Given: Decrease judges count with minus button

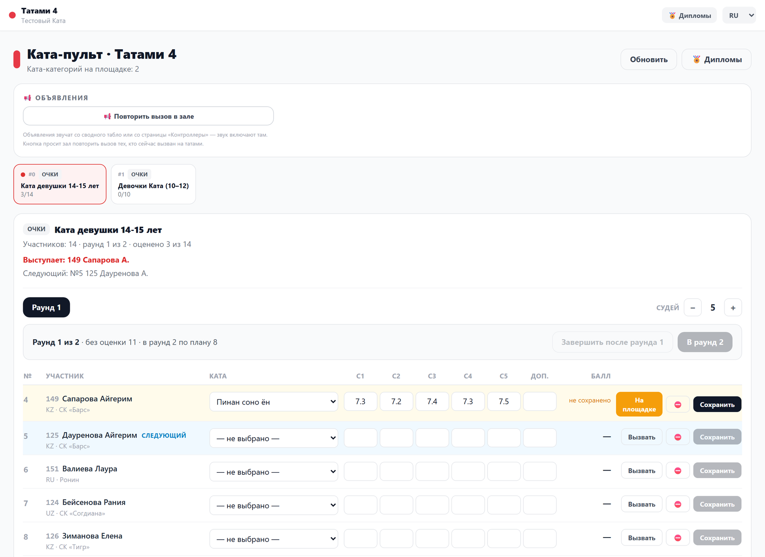Looking at the screenshot, I should [693, 307].
